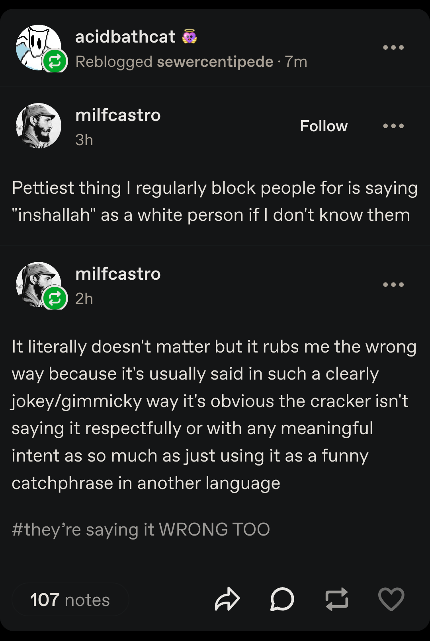Tap the reblog arrows icon in the footer

point(337,599)
